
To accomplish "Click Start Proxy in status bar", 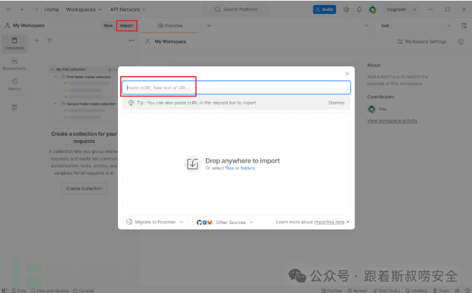I will [x=387, y=291].
